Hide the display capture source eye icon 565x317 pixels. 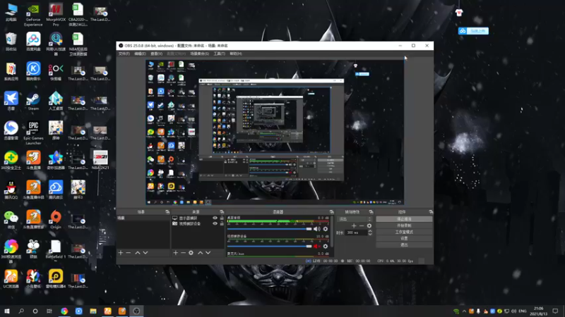point(215,218)
